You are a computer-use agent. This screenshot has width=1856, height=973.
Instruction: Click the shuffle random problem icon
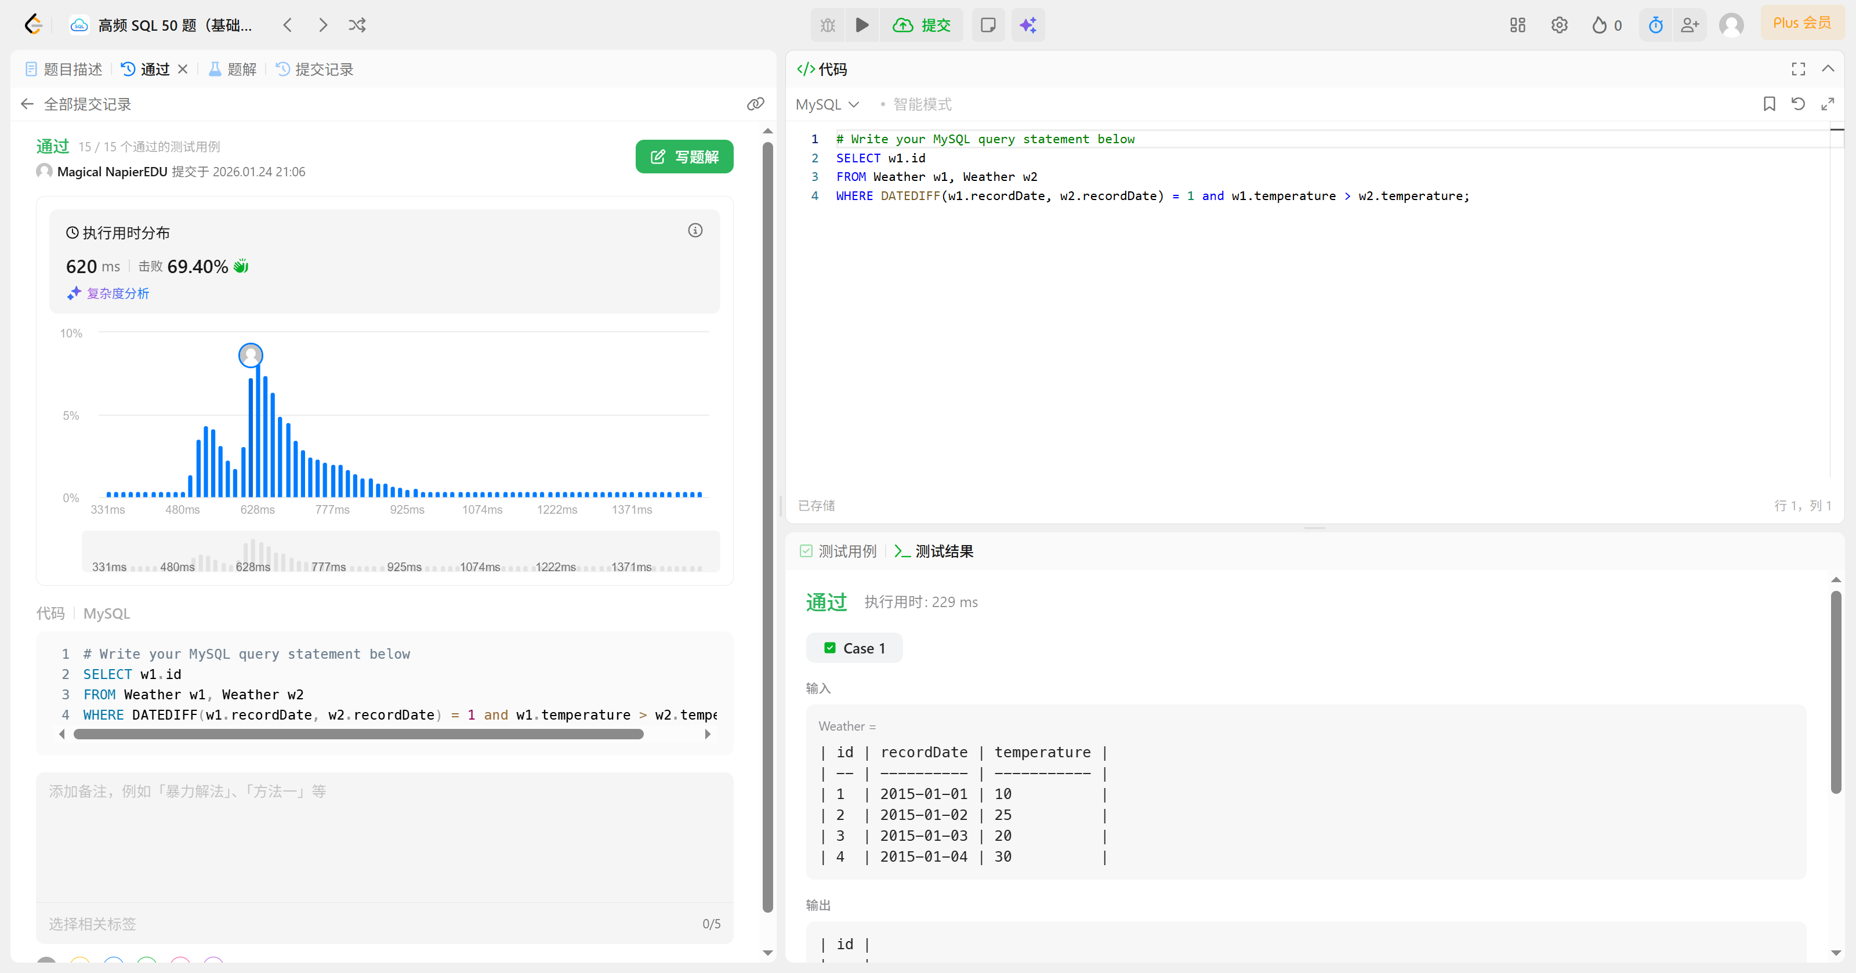tap(357, 25)
